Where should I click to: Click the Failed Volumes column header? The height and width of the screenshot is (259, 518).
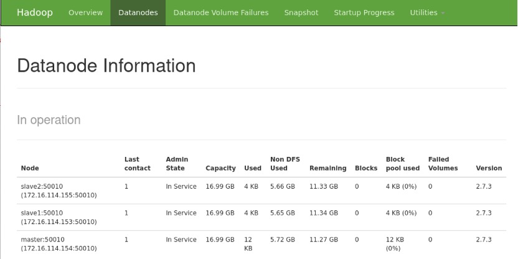click(x=443, y=164)
